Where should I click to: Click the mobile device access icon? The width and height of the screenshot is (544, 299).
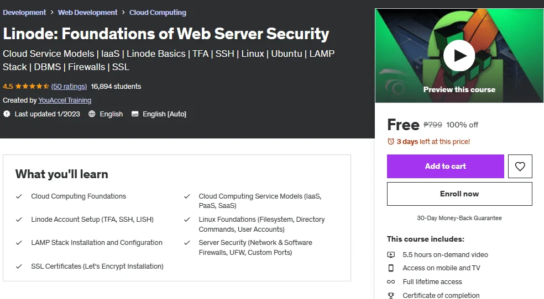tap(391, 268)
